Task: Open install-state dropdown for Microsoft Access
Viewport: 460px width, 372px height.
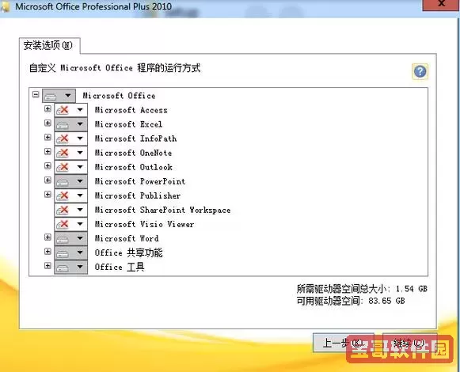Action: 70,110
